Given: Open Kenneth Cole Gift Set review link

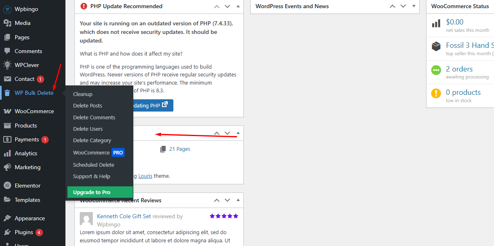Looking at the screenshot, I should tap(124, 216).
